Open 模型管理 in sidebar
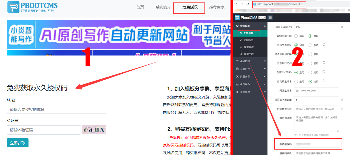 point(250,47)
